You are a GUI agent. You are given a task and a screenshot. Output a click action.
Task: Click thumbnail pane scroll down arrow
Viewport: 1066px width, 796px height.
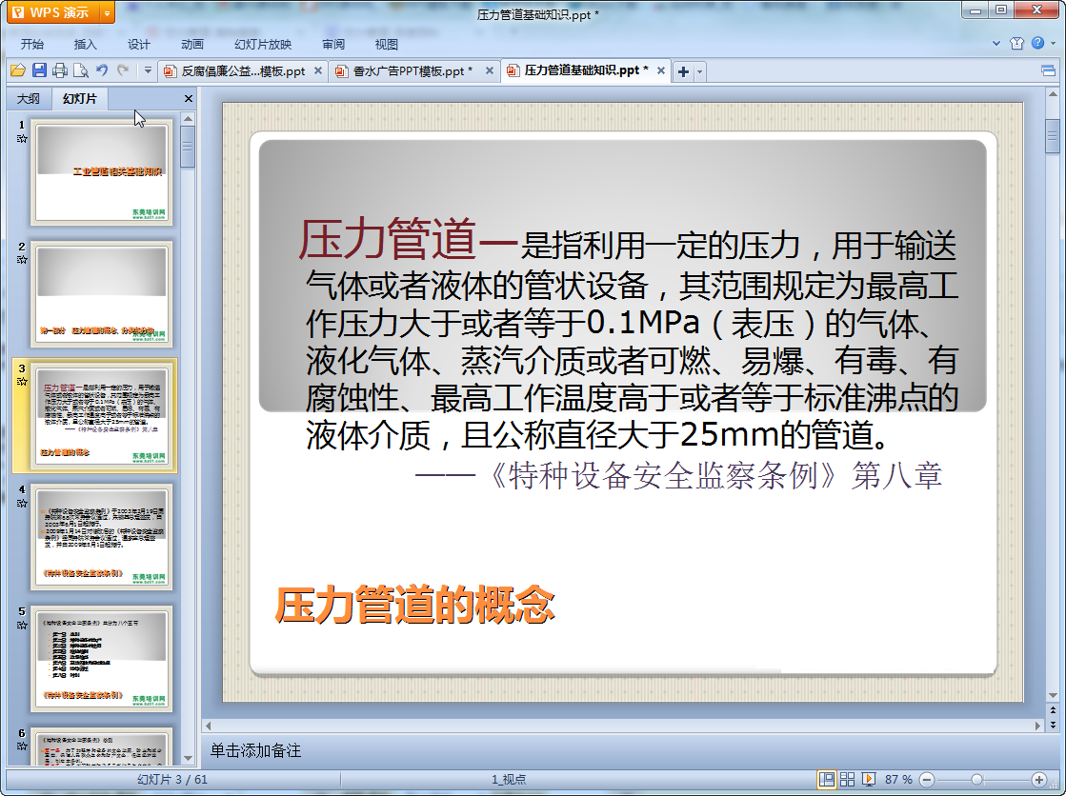click(x=188, y=758)
